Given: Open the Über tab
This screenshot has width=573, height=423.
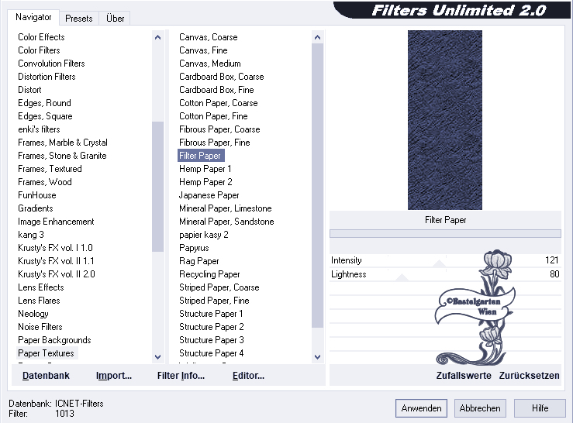Looking at the screenshot, I should point(115,19).
